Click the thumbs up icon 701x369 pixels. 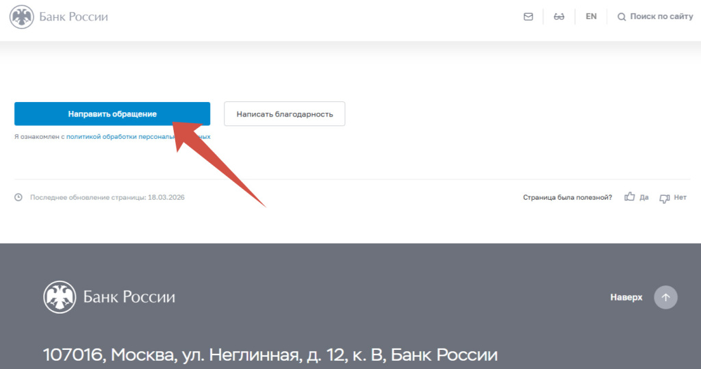(x=630, y=196)
